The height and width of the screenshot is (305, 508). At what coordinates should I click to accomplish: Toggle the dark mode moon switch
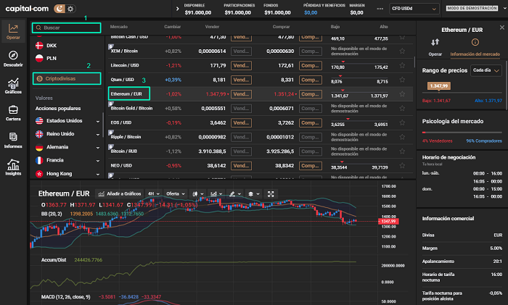pos(60,9)
